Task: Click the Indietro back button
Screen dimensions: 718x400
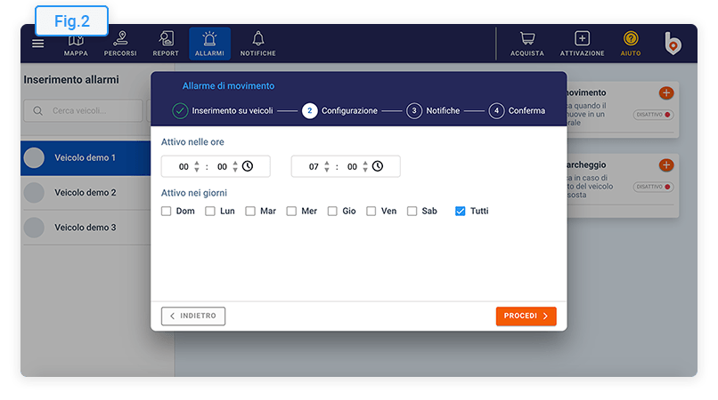Action: tap(193, 316)
